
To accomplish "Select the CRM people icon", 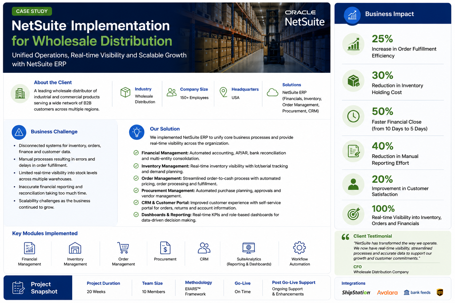I will 204,248.
